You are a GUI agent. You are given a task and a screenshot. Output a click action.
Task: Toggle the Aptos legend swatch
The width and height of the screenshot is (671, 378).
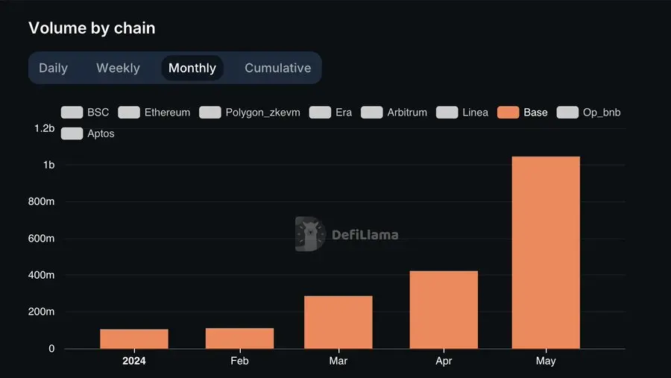click(x=72, y=133)
